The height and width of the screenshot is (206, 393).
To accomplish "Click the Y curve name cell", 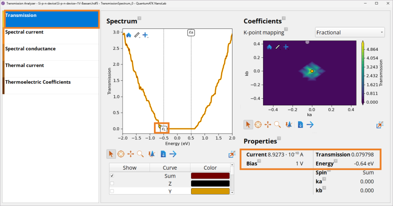I will coord(169,191).
